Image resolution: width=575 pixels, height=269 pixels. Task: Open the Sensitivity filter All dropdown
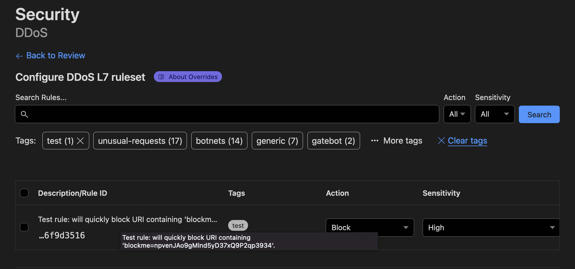pyautogui.click(x=495, y=114)
